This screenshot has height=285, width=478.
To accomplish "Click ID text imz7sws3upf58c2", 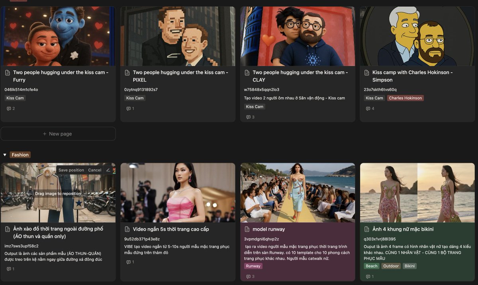I will [x=22, y=246].
